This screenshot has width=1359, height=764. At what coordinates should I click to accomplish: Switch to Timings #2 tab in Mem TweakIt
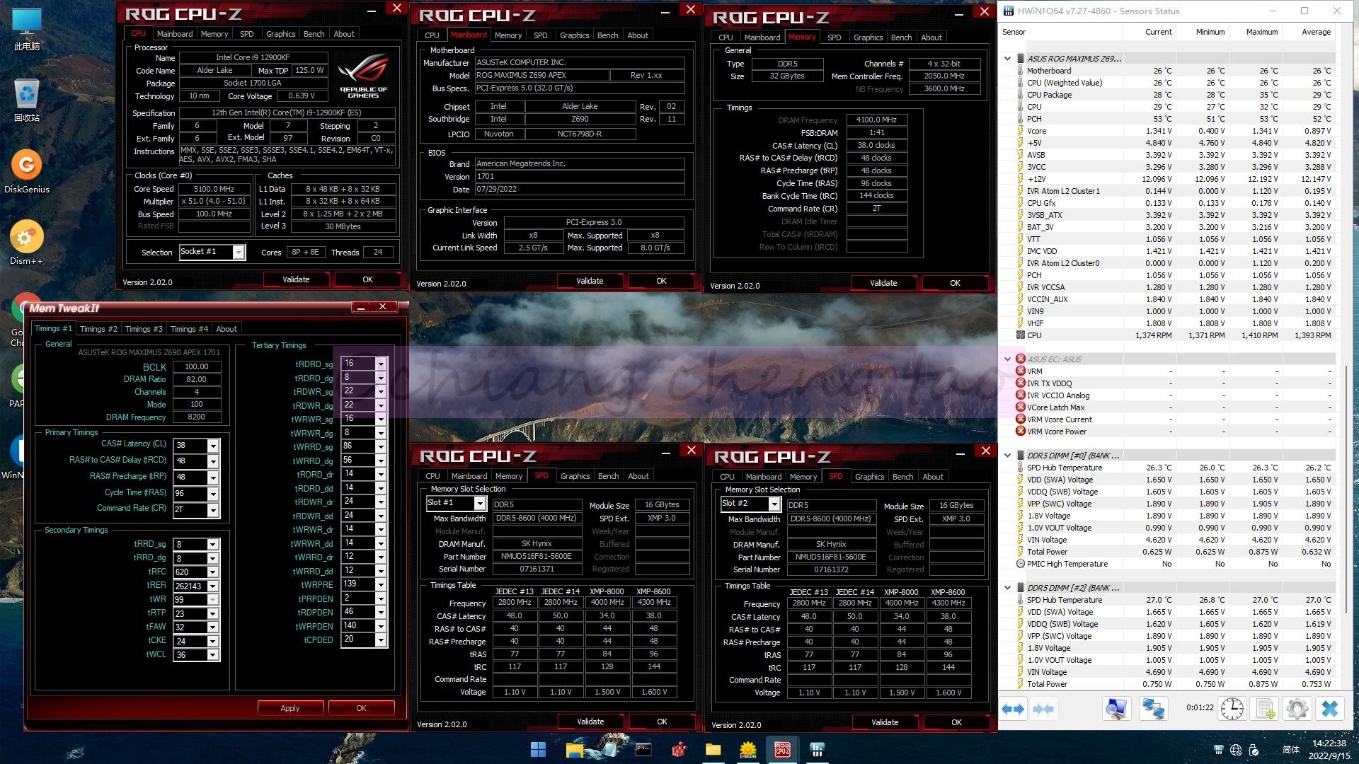coord(98,329)
